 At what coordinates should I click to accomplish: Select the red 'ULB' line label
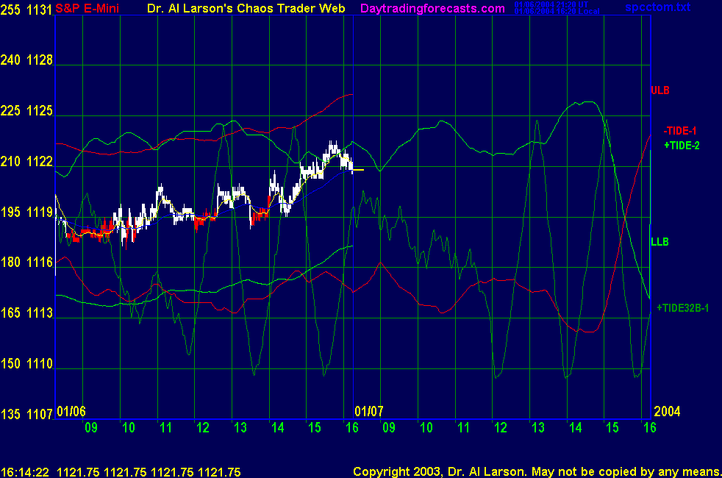660,90
